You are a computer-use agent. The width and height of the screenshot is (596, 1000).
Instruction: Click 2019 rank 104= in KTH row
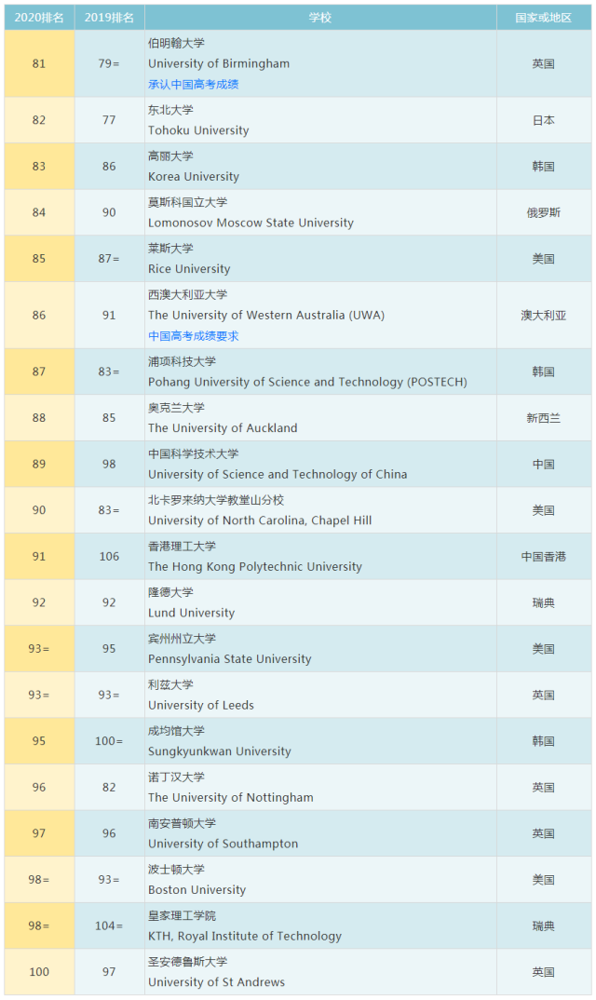(109, 926)
